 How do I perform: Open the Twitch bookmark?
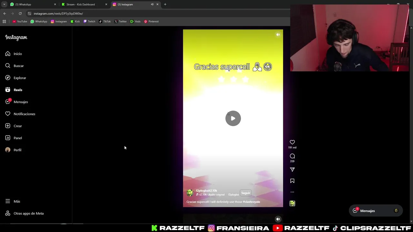pos(89,22)
